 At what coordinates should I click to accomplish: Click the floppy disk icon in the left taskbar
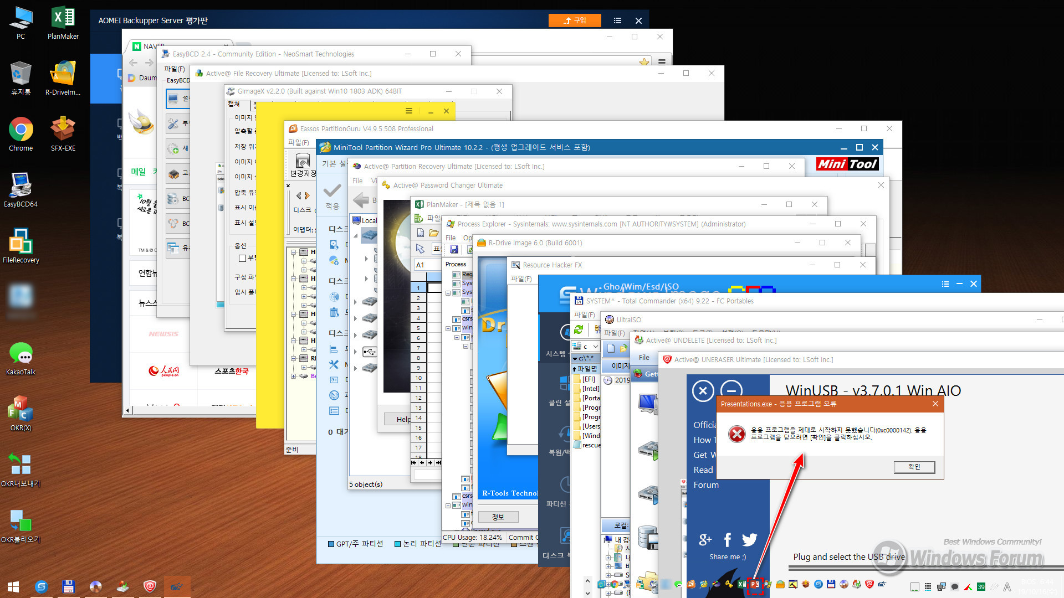[x=68, y=586]
